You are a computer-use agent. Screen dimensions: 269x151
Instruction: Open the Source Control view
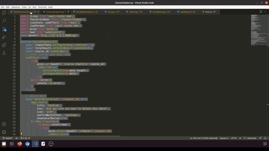4,29
